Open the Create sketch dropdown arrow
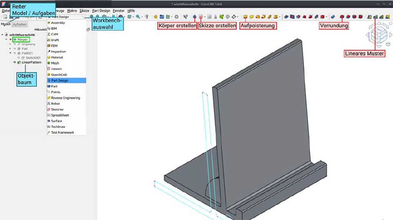 [205, 17]
